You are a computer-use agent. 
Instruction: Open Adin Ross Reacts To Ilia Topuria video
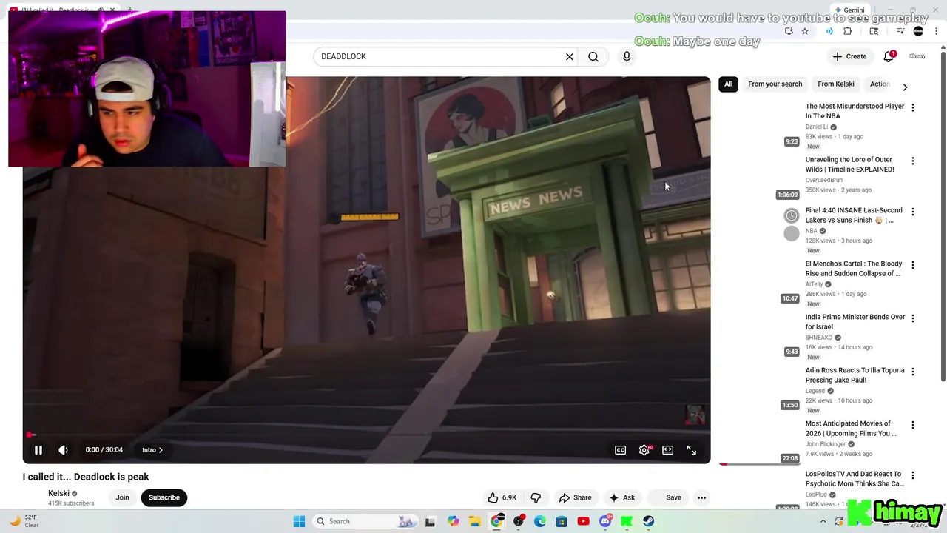[x=855, y=375]
